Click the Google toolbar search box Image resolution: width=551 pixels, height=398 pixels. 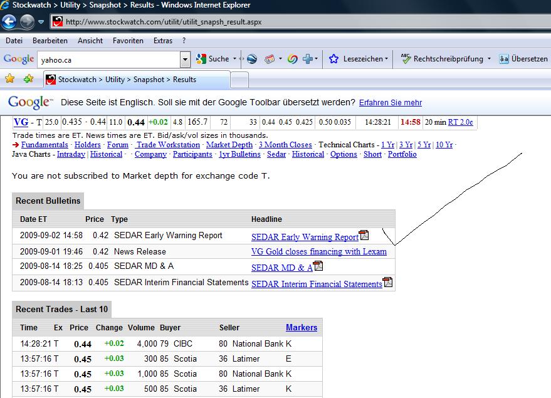pos(108,60)
